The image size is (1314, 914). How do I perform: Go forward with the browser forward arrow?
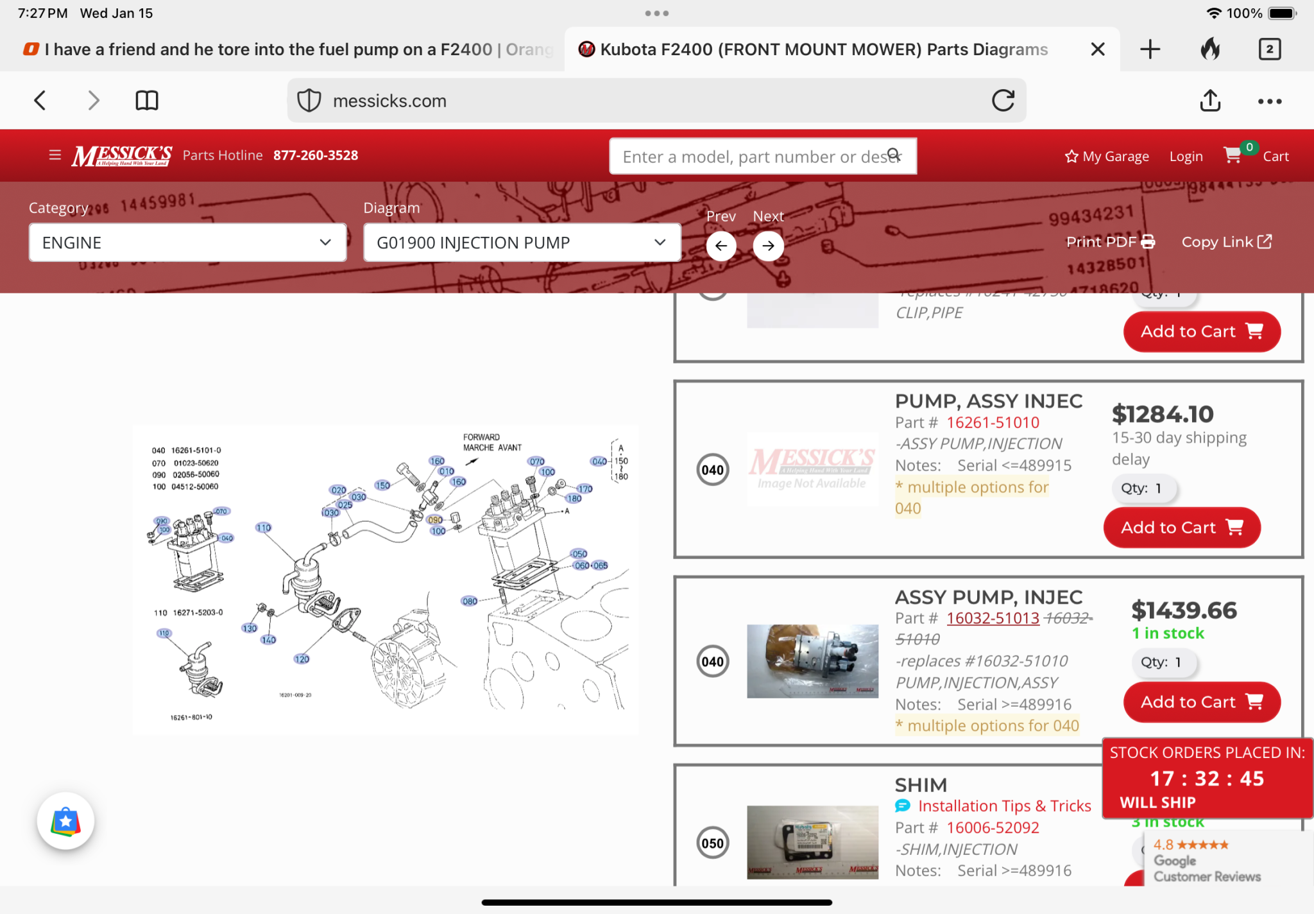pos(94,100)
